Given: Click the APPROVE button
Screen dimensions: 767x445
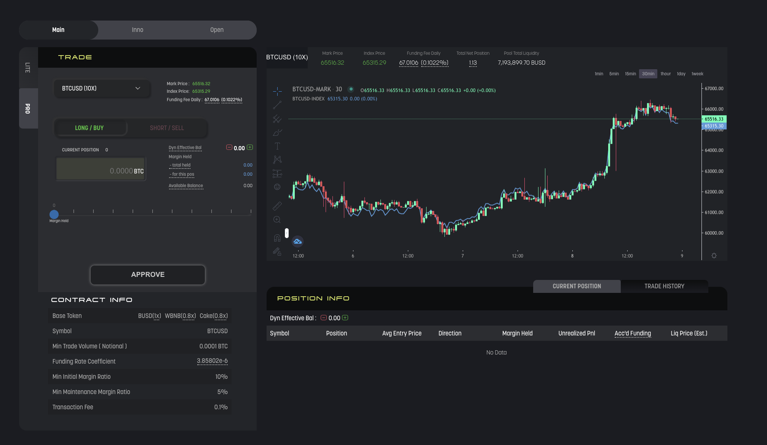Looking at the screenshot, I should pos(148,275).
